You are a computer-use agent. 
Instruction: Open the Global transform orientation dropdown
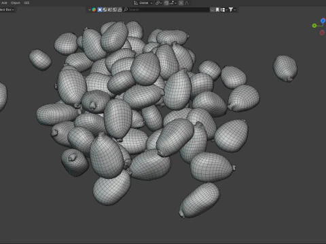[x=143, y=3]
